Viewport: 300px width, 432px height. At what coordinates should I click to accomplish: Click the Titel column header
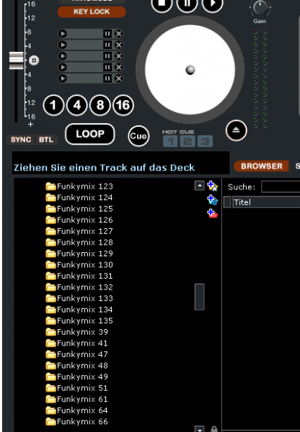click(266, 202)
